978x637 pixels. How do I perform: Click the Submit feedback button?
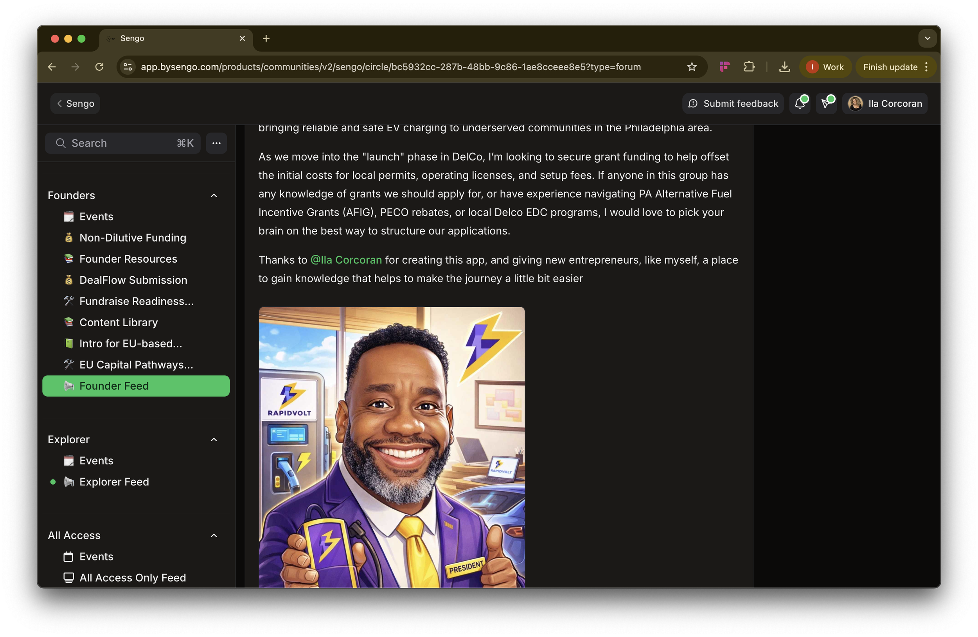[x=733, y=104]
